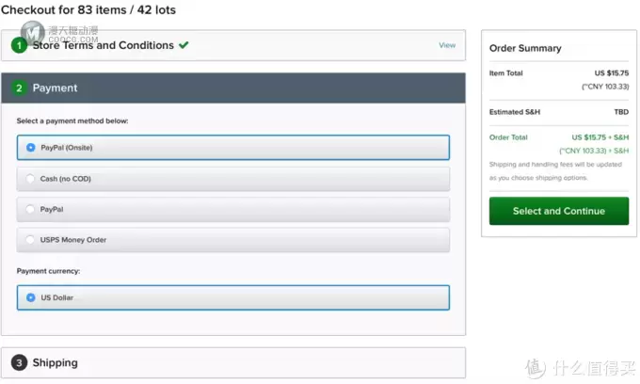Click the step 2 Payment number badge
Image resolution: width=640 pixels, height=384 pixels.
[19, 88]
